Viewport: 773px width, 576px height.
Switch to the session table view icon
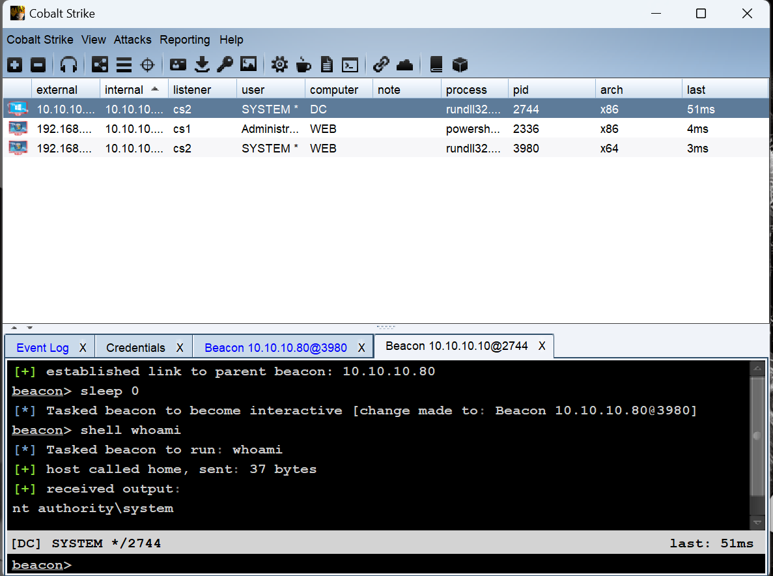click(124, 65)
